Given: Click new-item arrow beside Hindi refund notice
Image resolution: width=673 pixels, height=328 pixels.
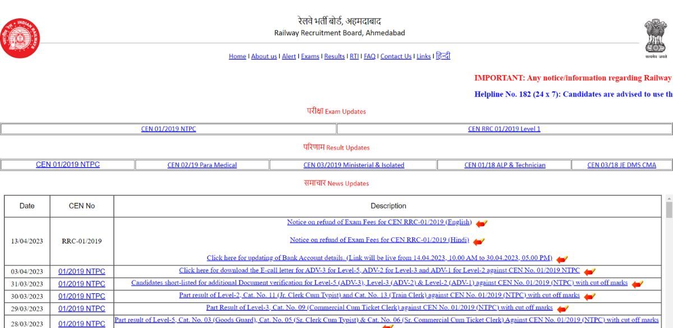Looking at the screenshot, I should (478, 242).
